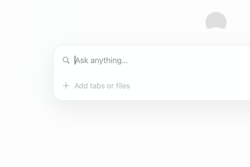Click the magnifying glass search icon
Image resolution: width=250 pixels, height=167 pixels.
click(66, 60)
